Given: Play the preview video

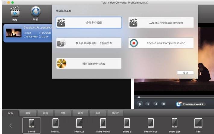Looking at the screenshot, I should [140, 104].
